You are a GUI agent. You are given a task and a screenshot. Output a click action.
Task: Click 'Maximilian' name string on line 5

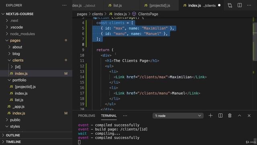[x=155, y=28]
